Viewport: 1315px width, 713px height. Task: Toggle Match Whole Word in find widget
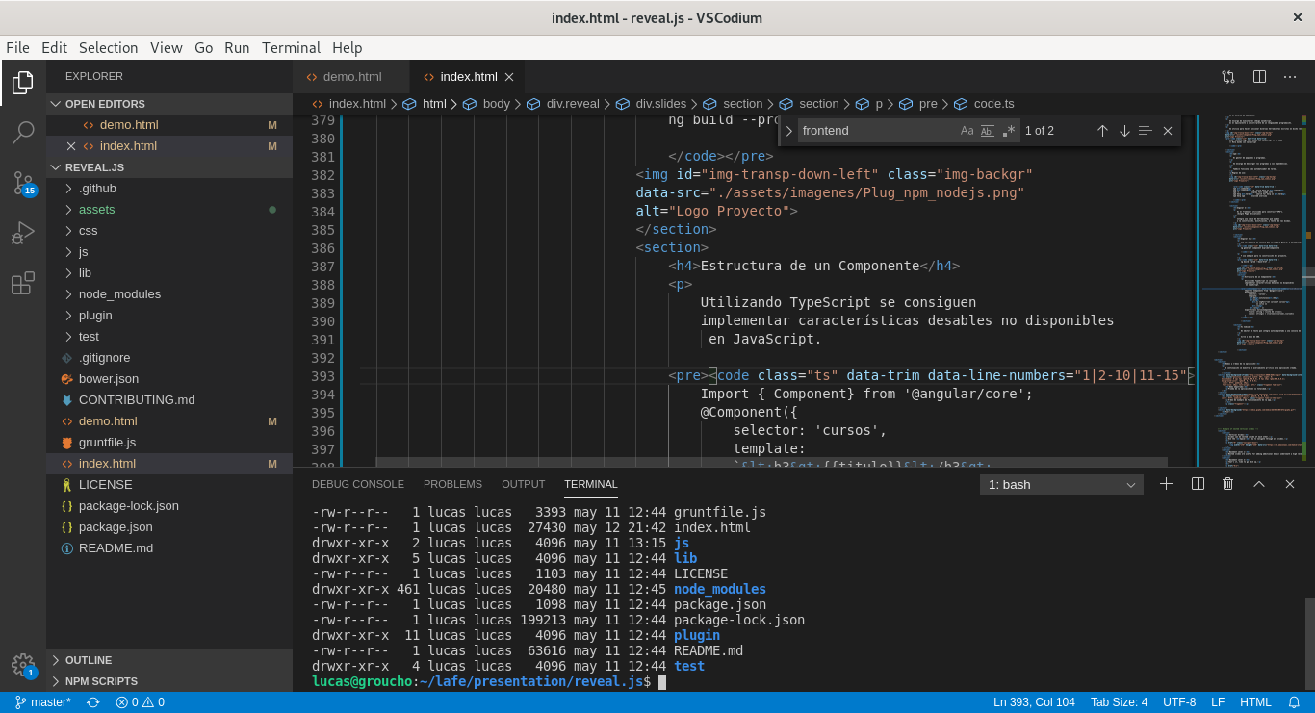coord(988,131)
